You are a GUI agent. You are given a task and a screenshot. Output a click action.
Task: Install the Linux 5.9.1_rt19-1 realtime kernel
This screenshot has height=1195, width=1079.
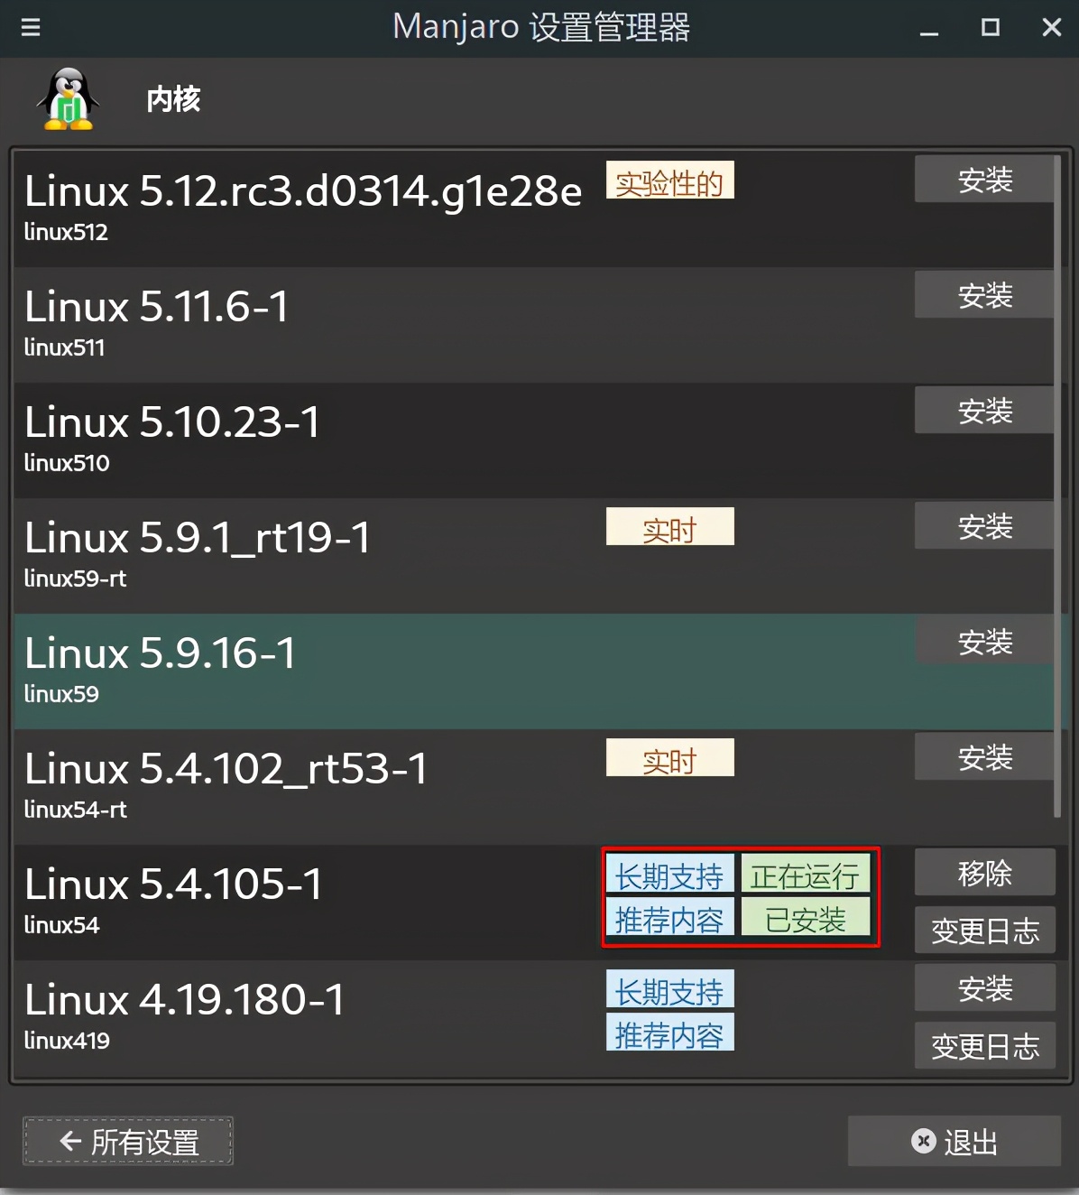[984, 525]
